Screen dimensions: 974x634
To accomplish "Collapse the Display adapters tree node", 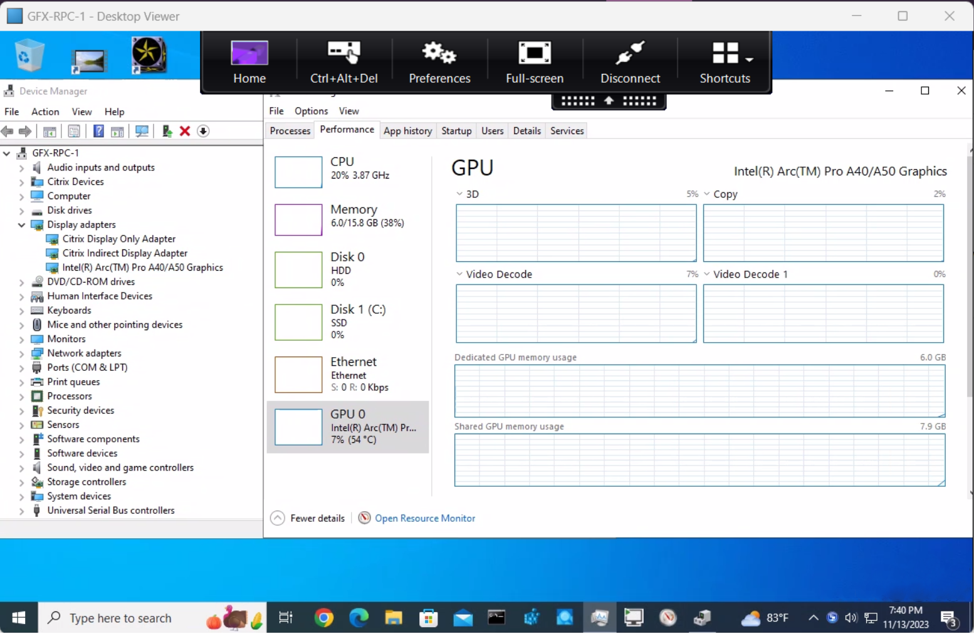I will pyautogui.click(x=22, y=225).
